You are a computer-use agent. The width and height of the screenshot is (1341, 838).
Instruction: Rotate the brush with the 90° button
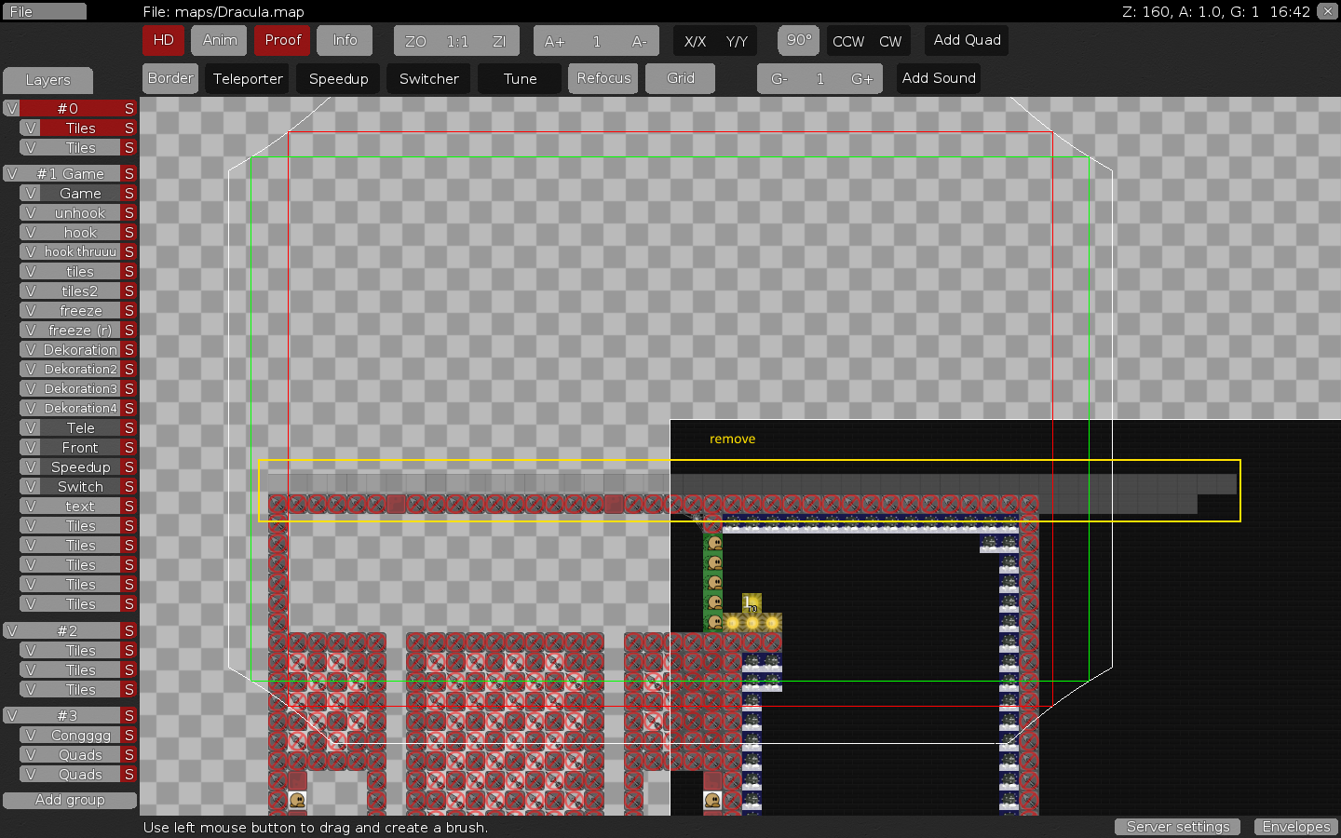coord(798,40)
